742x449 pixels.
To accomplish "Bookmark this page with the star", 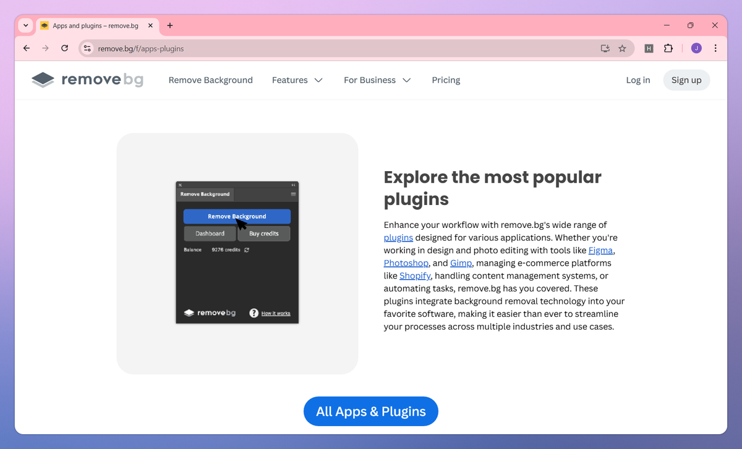I will click(622, 48).
